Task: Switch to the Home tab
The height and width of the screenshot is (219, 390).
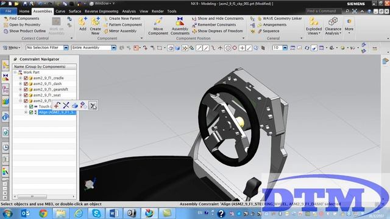Action: point(24,12)
